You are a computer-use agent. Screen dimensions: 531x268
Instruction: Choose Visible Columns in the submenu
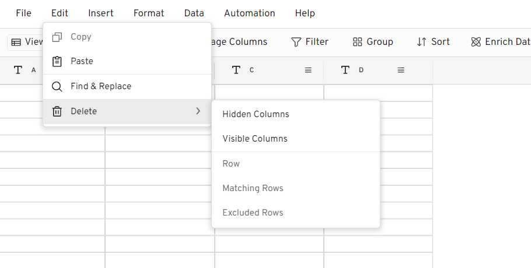tap(254, 139)
